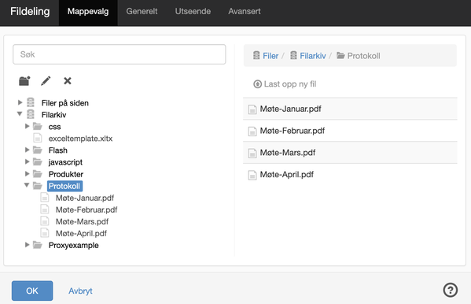This screenshot has height=304, width=471.
Task: Click the delete X icon
Action: coord(68,81)
